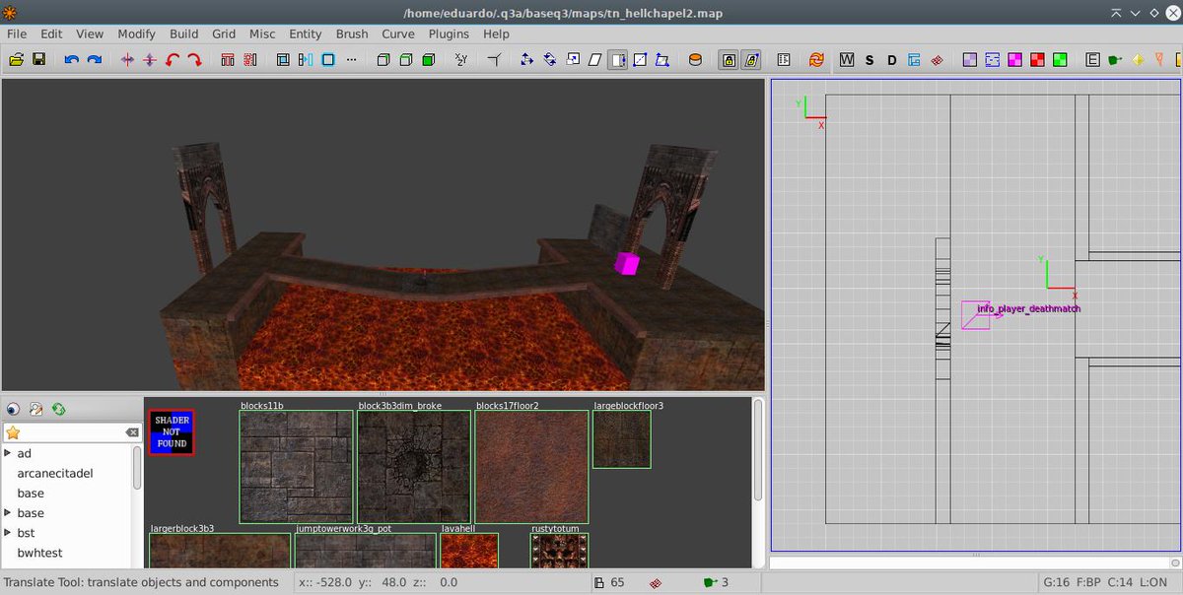Image resolution: width=1183 pixels, height=595 pixels.
Task: Flip selection along y-axis
Action: coord(150,60)
